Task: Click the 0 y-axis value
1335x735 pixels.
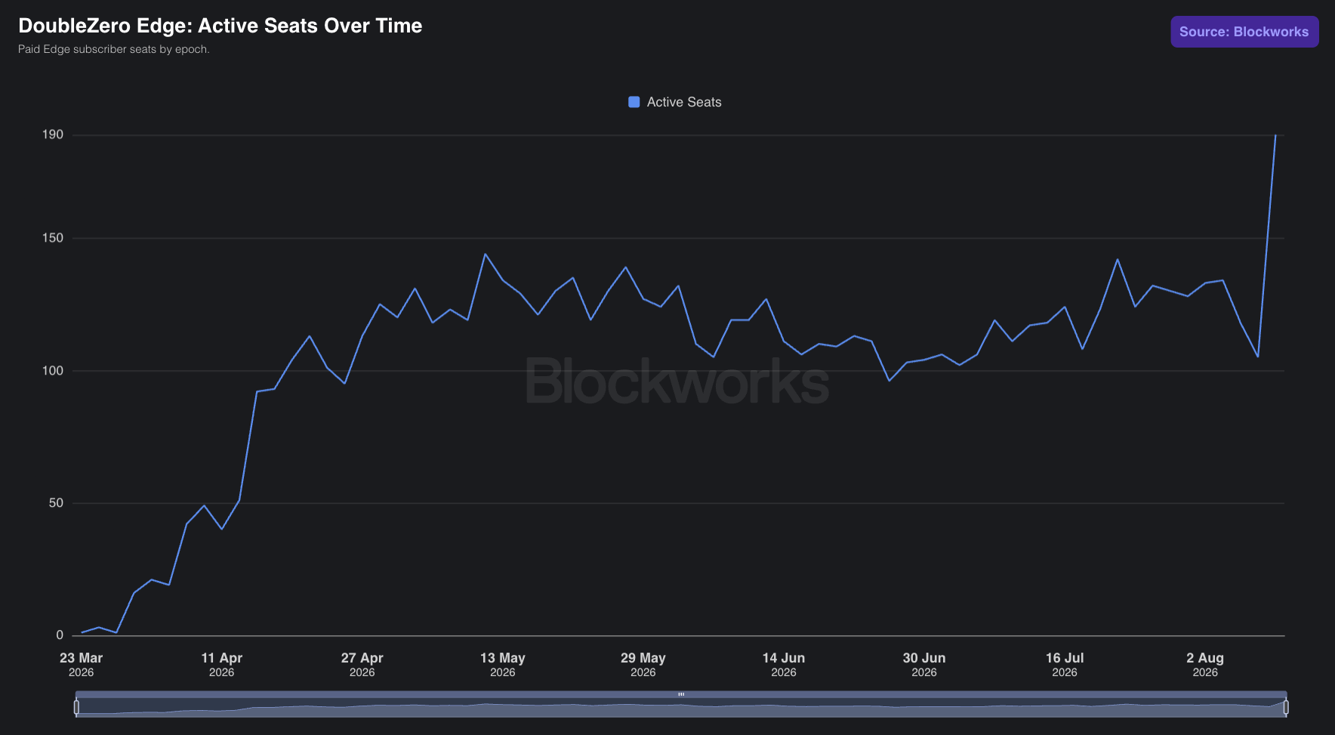Action: point(60,635)
